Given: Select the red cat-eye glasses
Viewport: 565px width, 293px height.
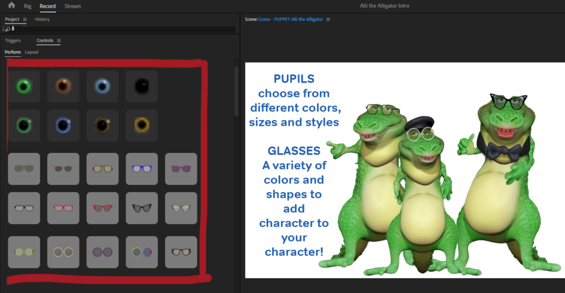Looking at the screenshot, I should pos(103,208).
